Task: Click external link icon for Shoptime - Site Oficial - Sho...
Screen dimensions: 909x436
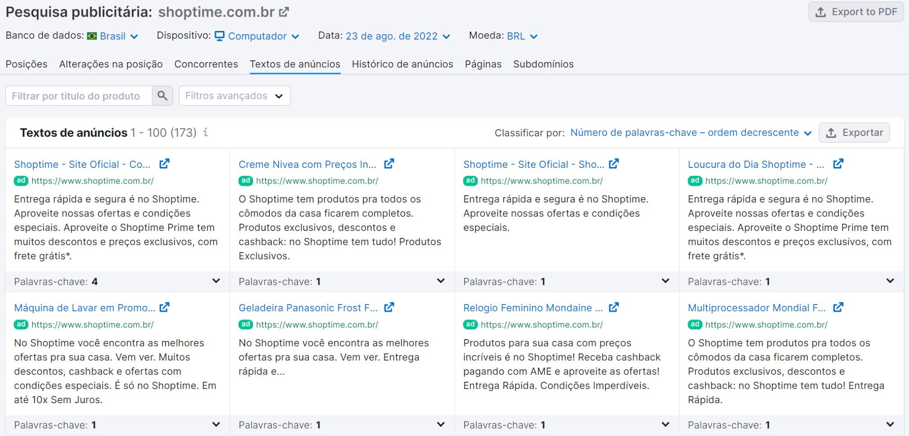Action: (x=614, y=164)
